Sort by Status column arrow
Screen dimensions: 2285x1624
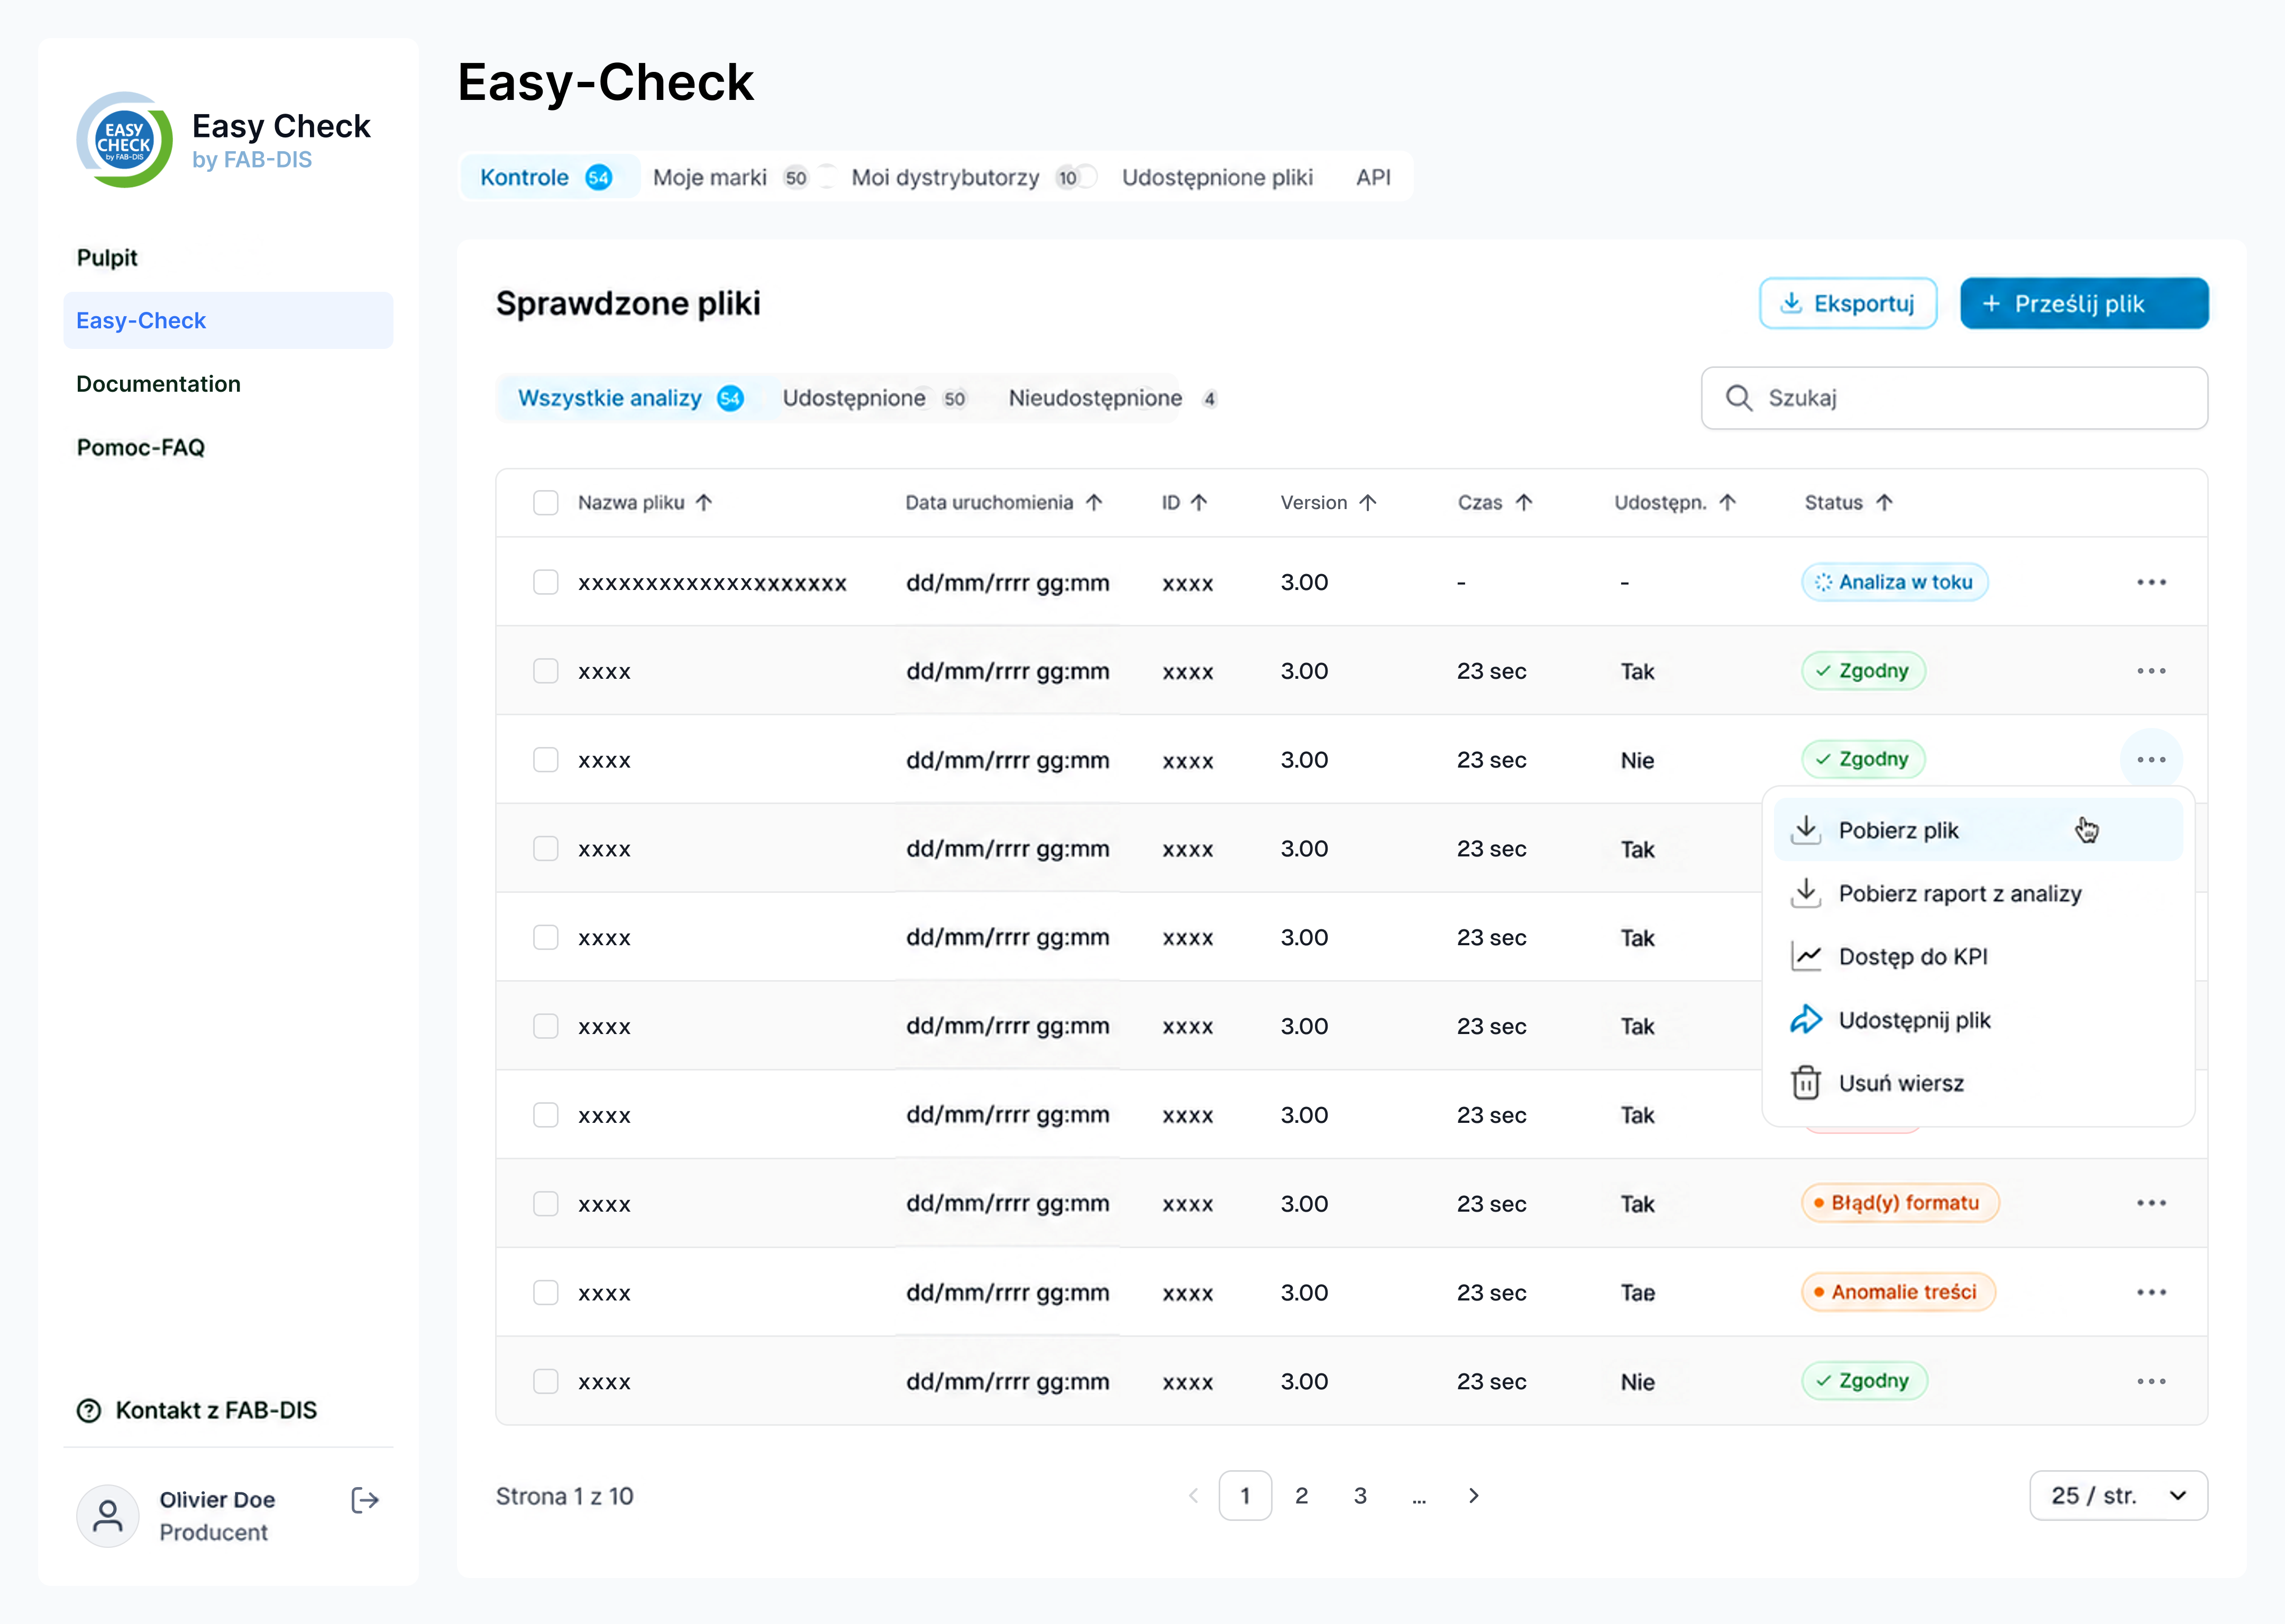(x=1885, y=503)
